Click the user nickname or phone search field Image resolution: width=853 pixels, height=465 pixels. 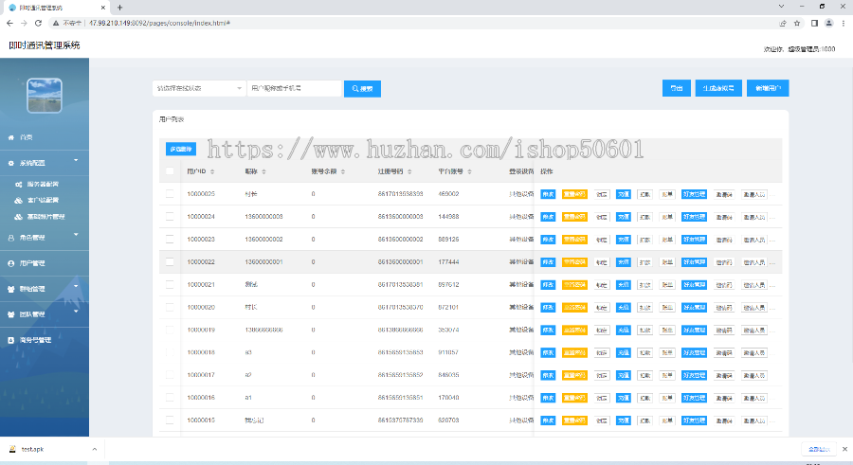pyautogui.click(x=295, y=88)
